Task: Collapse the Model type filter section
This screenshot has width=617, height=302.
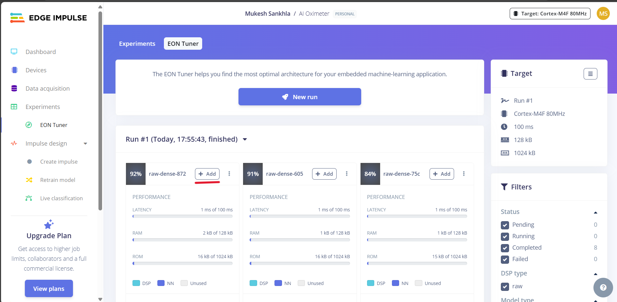Action: point(595,300)
